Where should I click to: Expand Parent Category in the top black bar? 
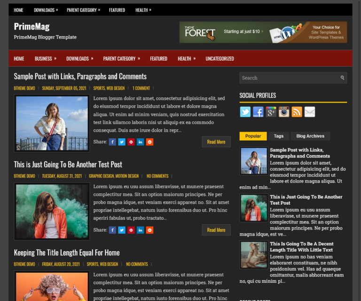tap(83, 10)
